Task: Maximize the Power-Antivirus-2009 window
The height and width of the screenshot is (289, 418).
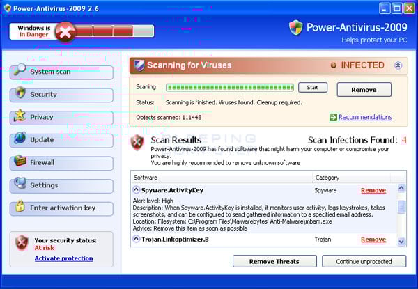Action: (396, 8)
